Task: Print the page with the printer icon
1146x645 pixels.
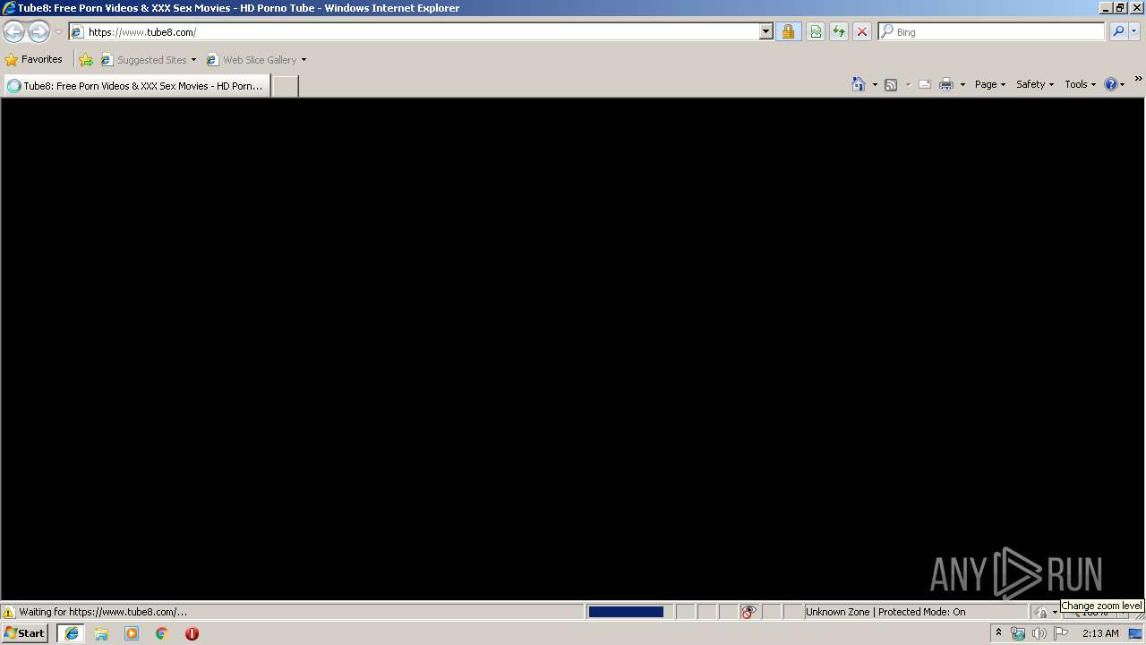Action: point(946,84)
